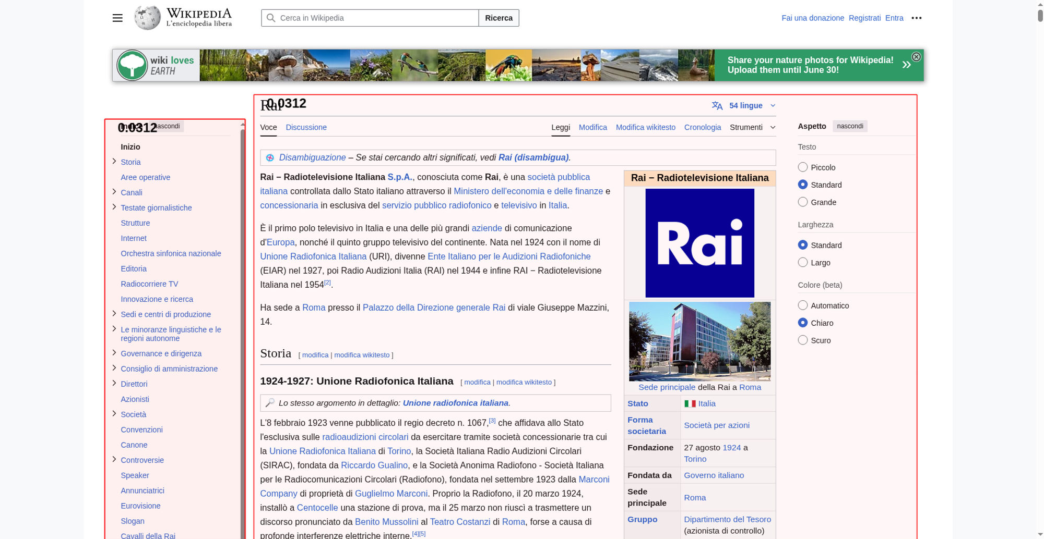Expand Governance e dirigenza section

coord(114,353)
